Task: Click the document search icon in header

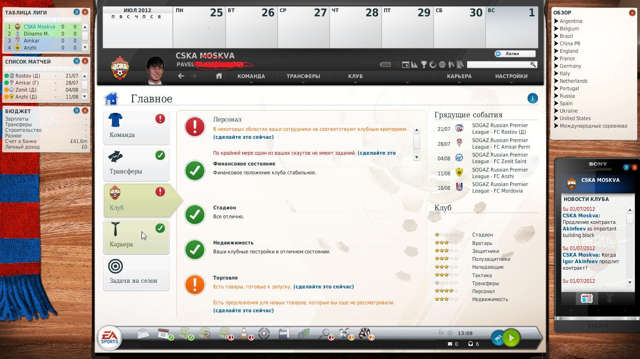Action: (460, 65)
